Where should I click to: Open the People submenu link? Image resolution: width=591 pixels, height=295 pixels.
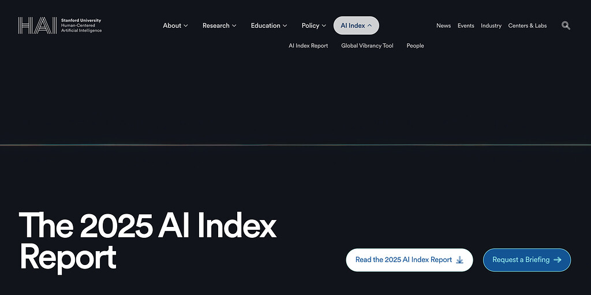coord(415,46)
